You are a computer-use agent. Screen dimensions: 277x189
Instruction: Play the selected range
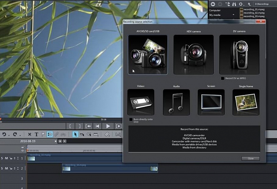pos(119,126)
